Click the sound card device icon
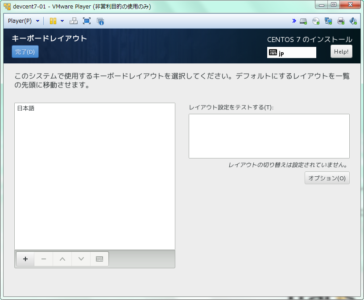This screenshot has width=364, height=300. pyautogui.click(x=353, y=21)
